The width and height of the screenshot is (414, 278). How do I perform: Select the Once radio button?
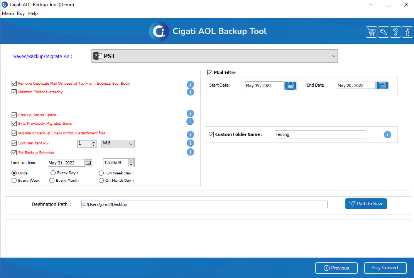pos(14,173)
